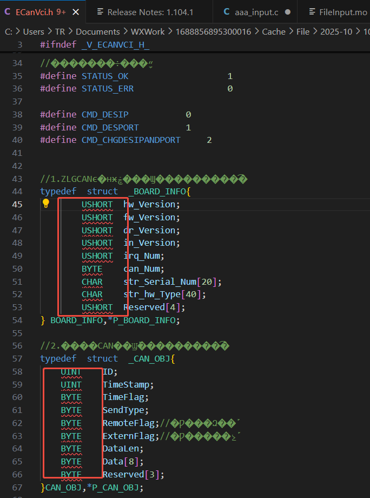Click TimeFlag member name
Image resolution: width=370 pixels, height=498 pixels.
pos(123,397)
